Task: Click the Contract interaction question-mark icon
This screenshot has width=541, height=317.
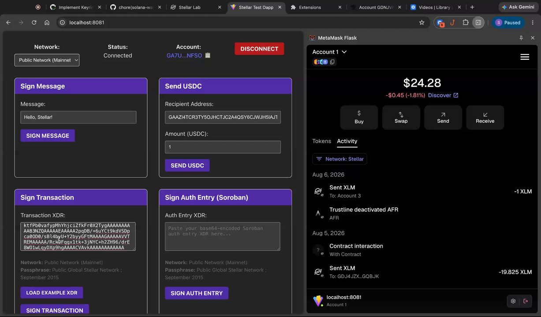Action: pos(318,250)
